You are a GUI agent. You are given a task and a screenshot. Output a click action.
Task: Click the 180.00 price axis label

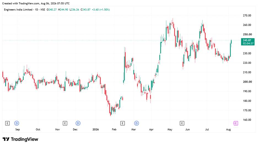(x=247, y=101)
